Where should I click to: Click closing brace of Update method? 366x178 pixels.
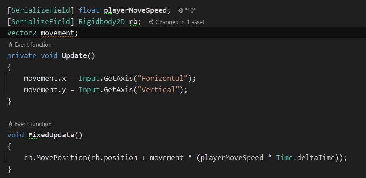9,101
